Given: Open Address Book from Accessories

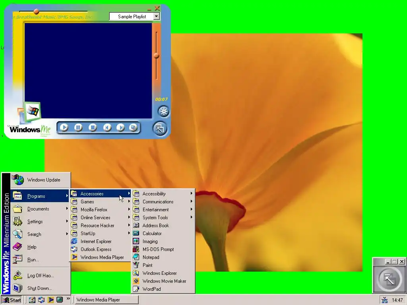Looking at the screenshot, I should (x=163, y=226).
